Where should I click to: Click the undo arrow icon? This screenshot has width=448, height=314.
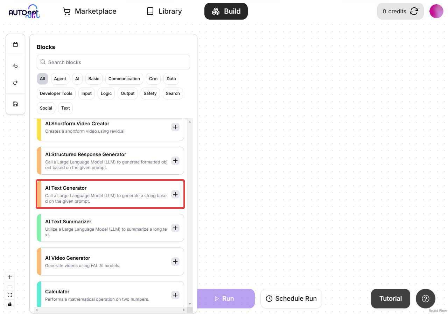coord(15,66)
